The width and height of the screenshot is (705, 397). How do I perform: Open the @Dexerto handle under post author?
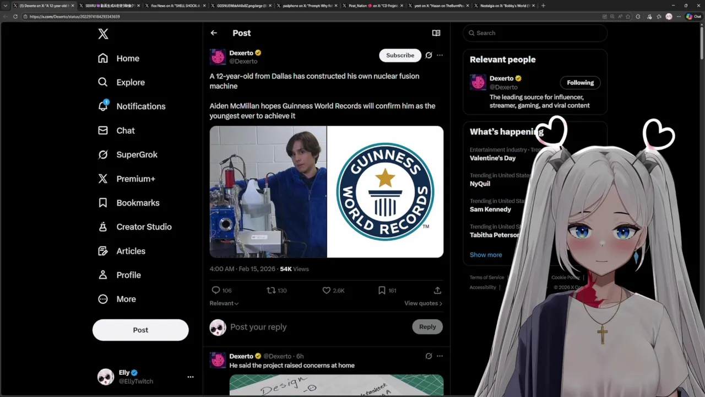[x=243, y=61]
